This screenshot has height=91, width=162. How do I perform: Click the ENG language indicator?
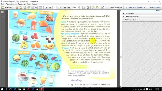(151, 89)
